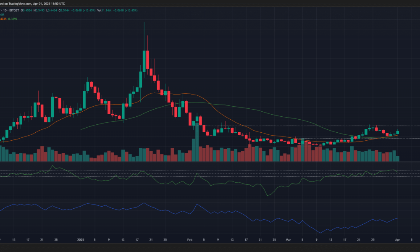420x252 pixels.
Task: Click the tallest green candle at January peak
Action: tap(144, 61)
